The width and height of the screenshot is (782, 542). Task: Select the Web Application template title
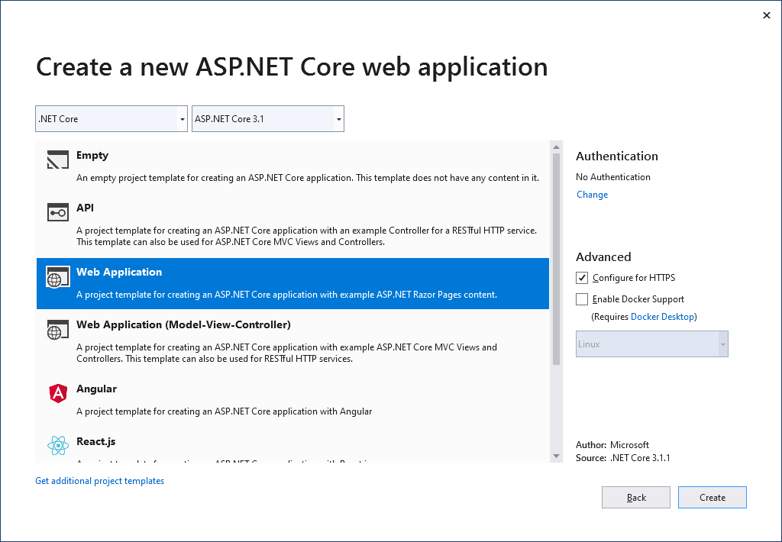click(x=119, y=272)
